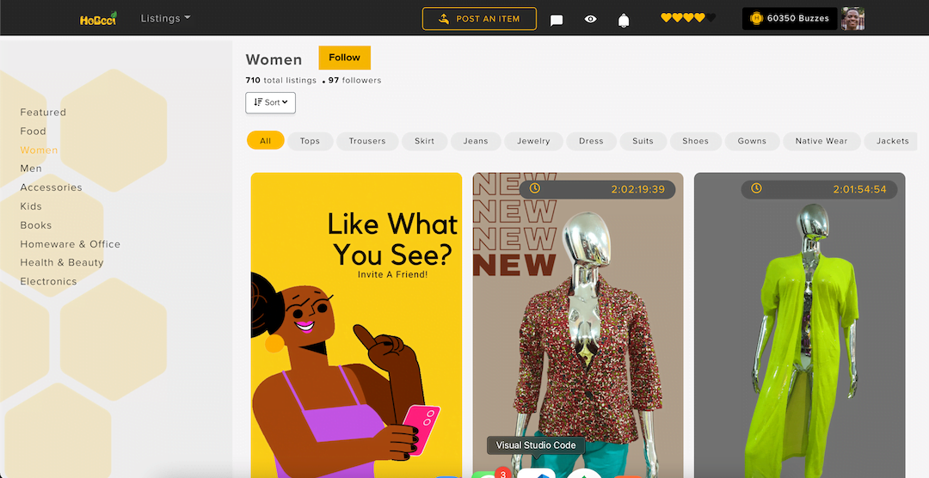Click the Buzzes coin icon

click(756, 18)
